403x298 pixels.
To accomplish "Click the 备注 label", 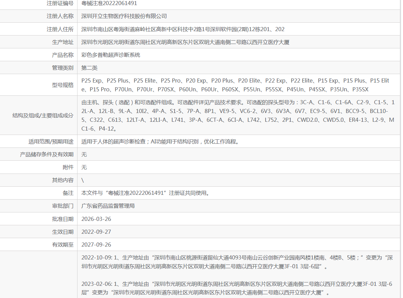I will [68, 193].
